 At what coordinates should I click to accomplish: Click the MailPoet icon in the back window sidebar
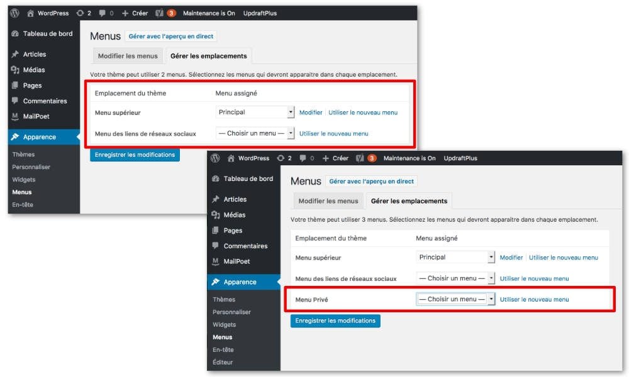15,116
